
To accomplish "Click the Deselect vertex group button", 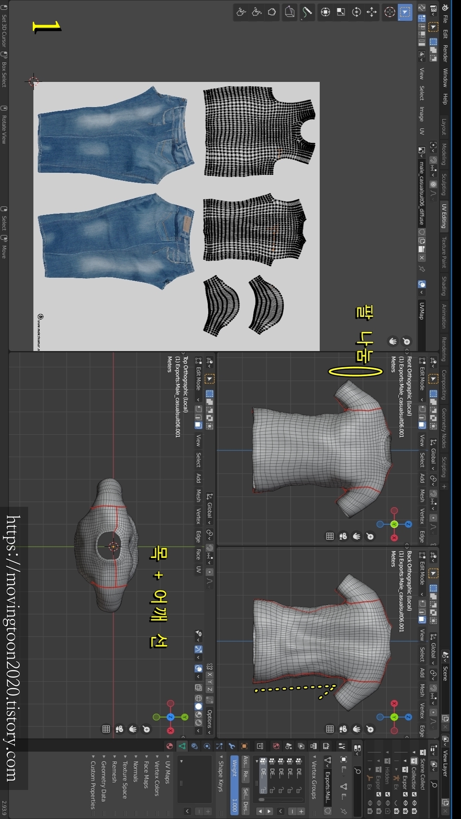I will pyautogui.click(x=245, y=807).
